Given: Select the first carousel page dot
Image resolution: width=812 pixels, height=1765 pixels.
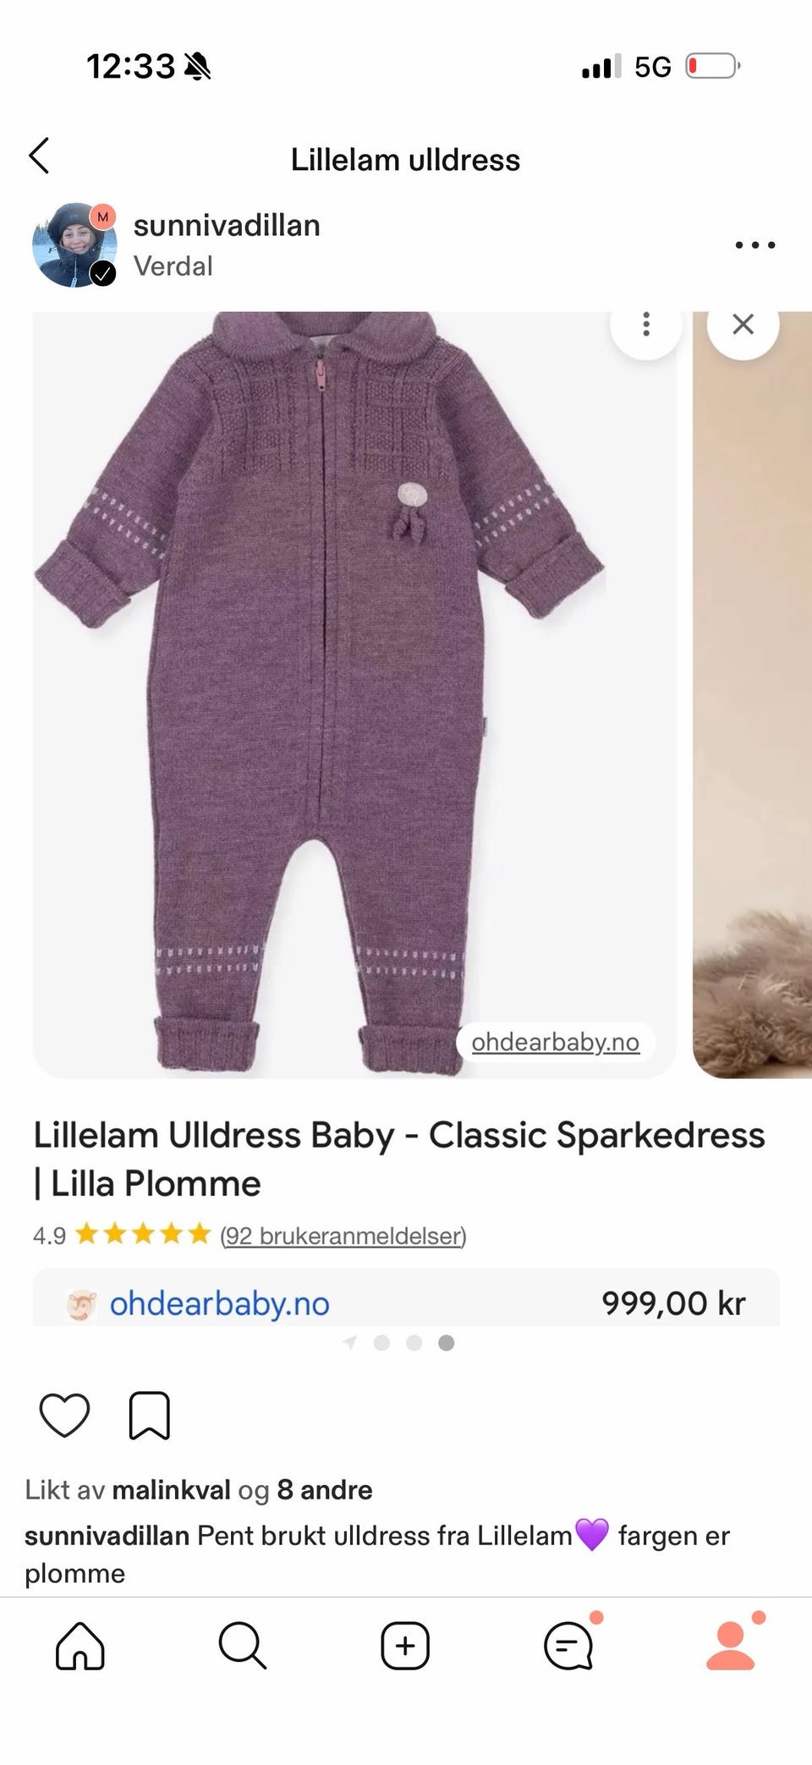Looking at the screenshot, I should (381, 1343).
